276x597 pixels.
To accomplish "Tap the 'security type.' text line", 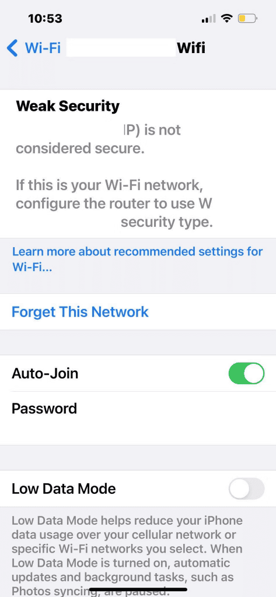I will tap(166, 222).
